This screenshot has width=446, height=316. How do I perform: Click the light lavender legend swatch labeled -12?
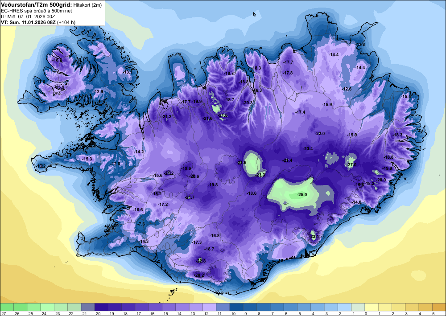[x=209, y=307]
